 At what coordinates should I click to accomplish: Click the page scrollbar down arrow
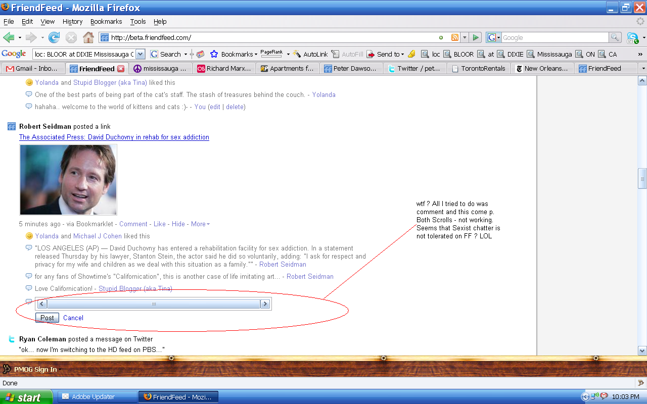642,350
